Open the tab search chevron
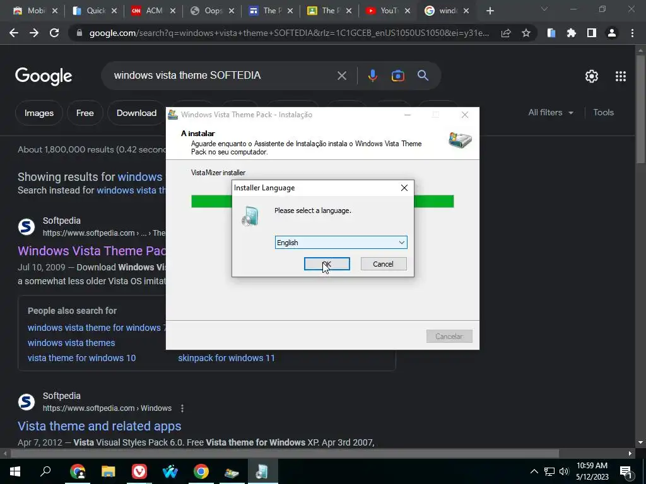646x484 pixels. point(544,9)
